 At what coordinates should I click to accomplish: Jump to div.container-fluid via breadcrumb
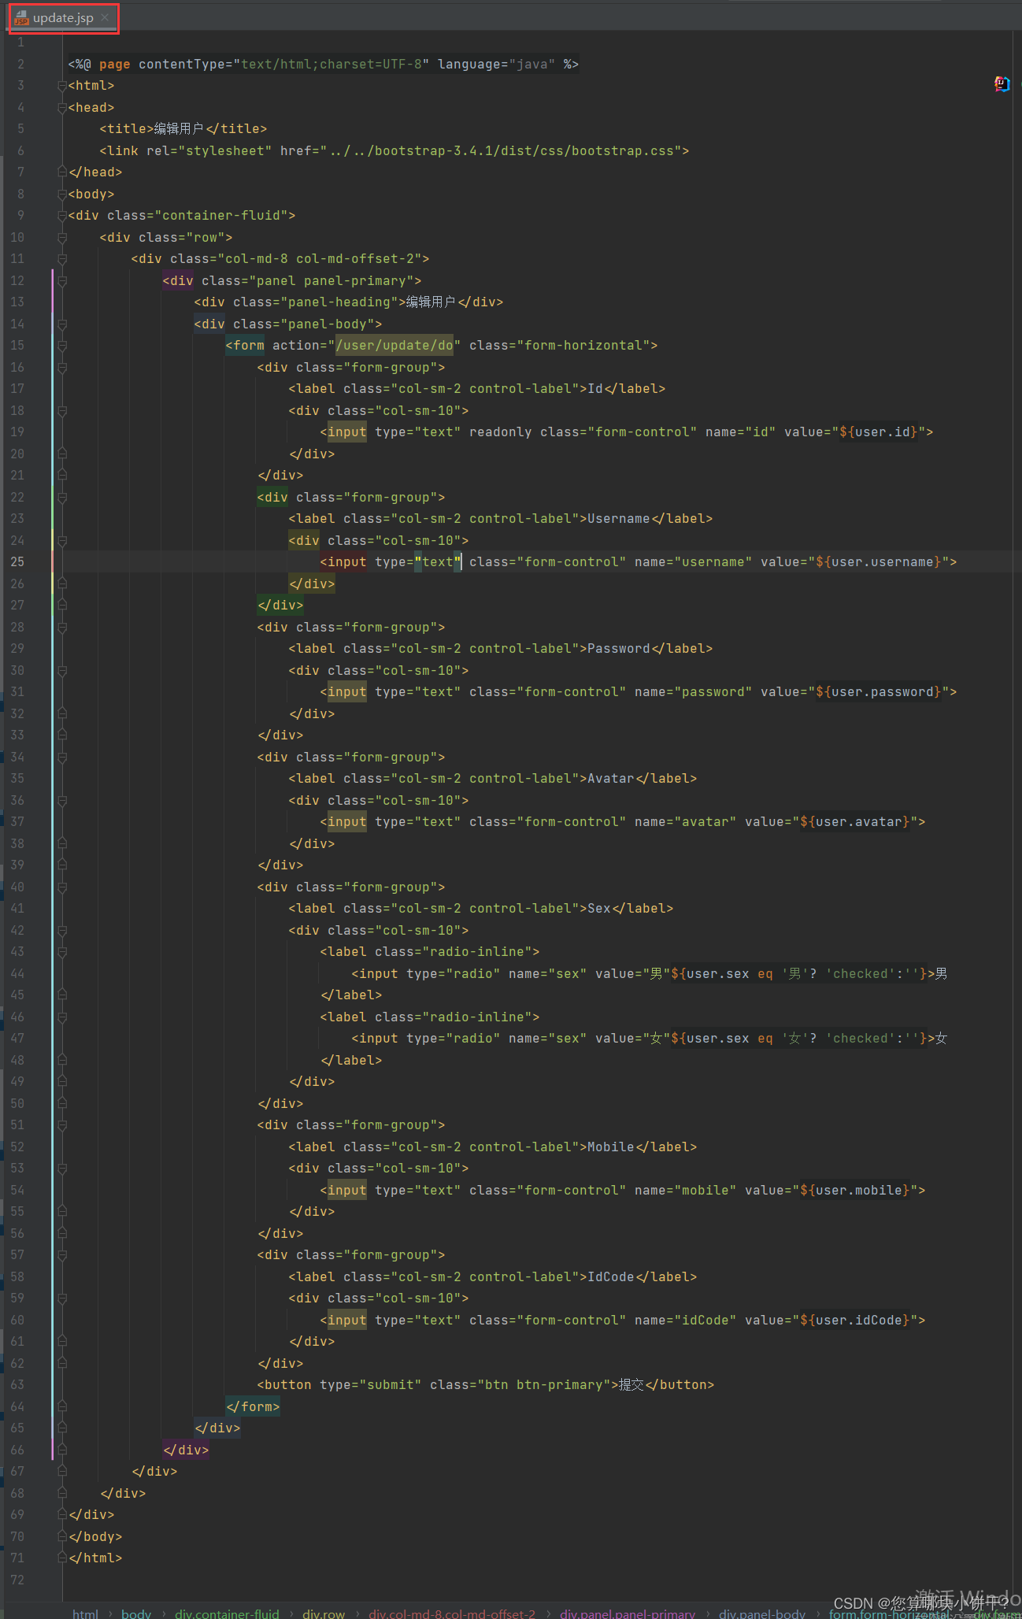227,1613
